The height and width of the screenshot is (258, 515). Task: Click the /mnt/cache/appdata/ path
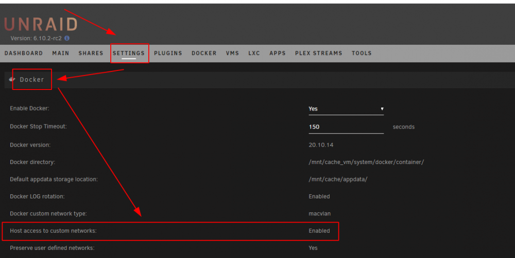pos(338,179)
